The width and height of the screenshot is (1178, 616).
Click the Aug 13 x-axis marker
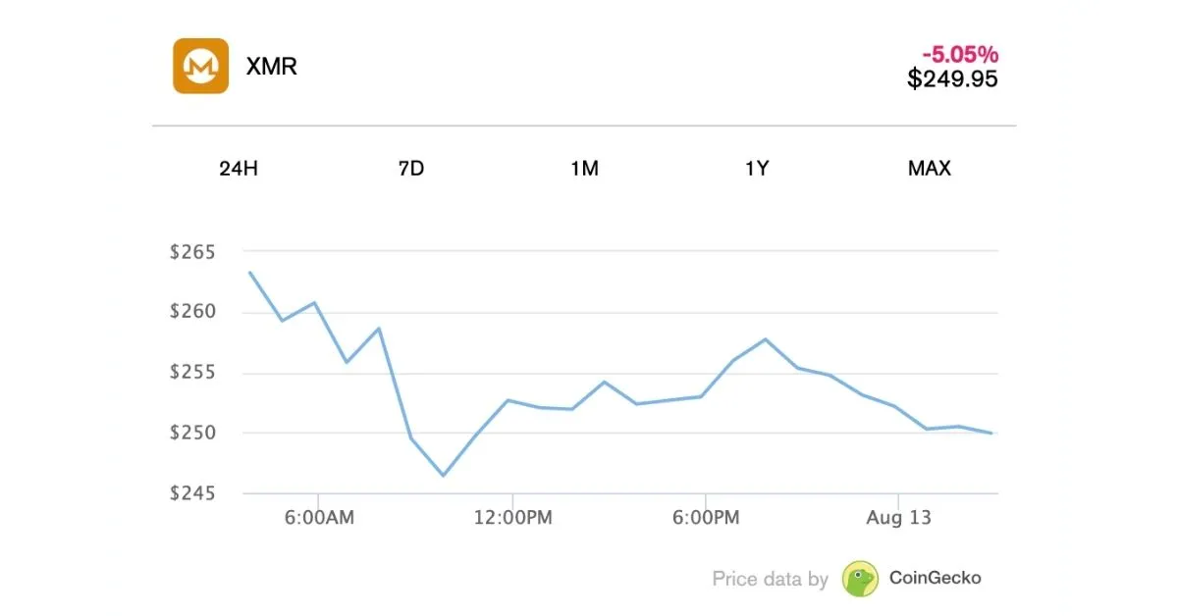(x=898, y=518)
